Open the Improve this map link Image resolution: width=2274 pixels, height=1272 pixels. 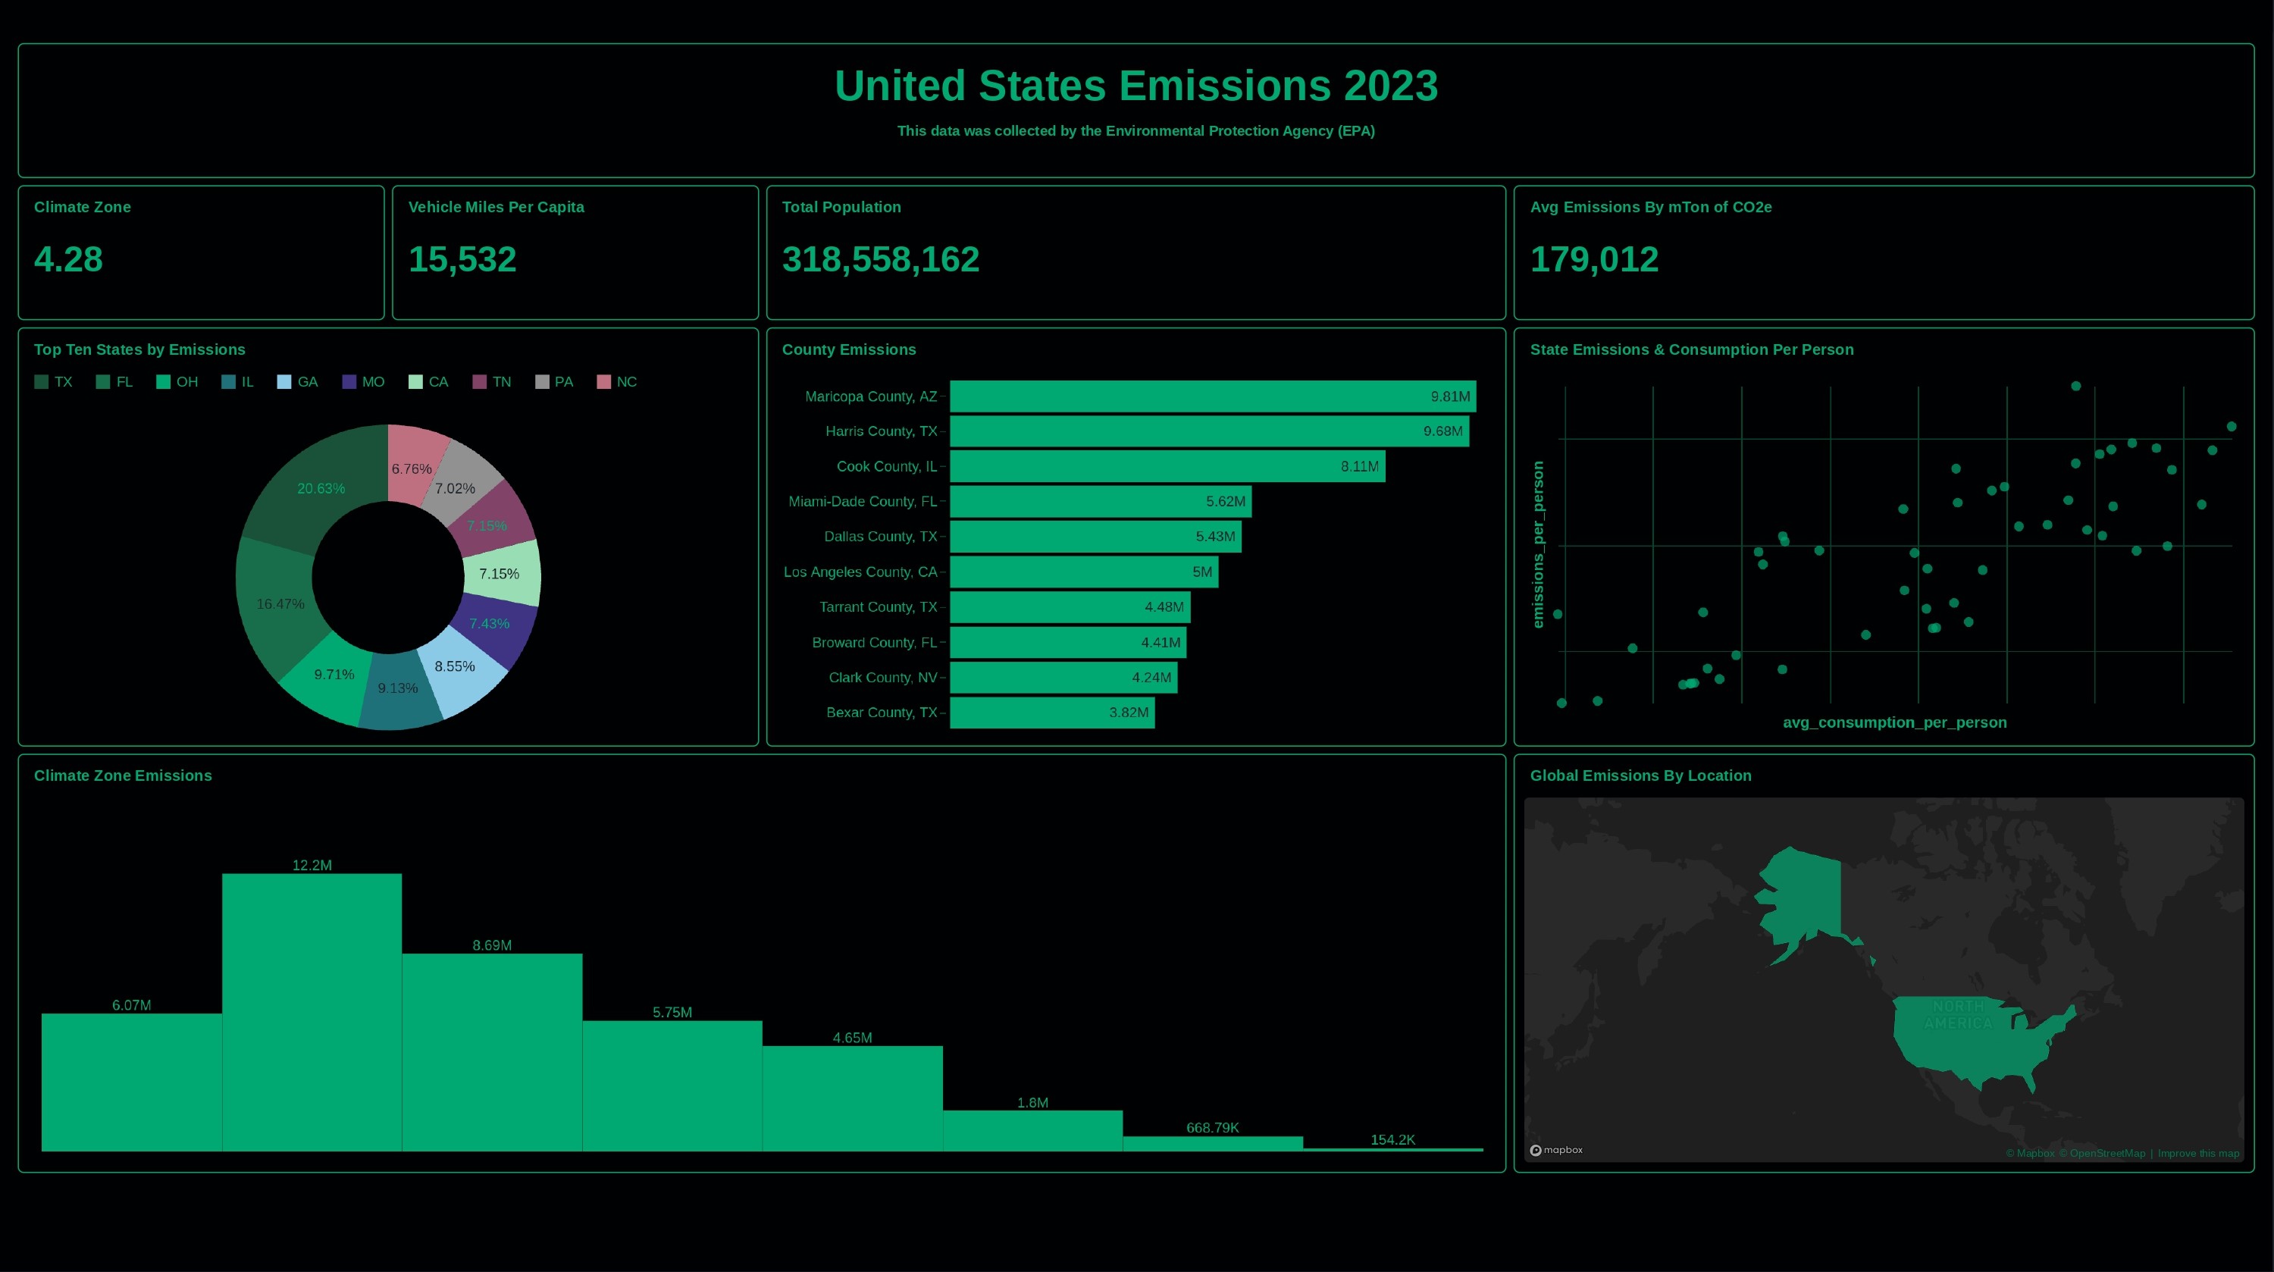2198,1153
